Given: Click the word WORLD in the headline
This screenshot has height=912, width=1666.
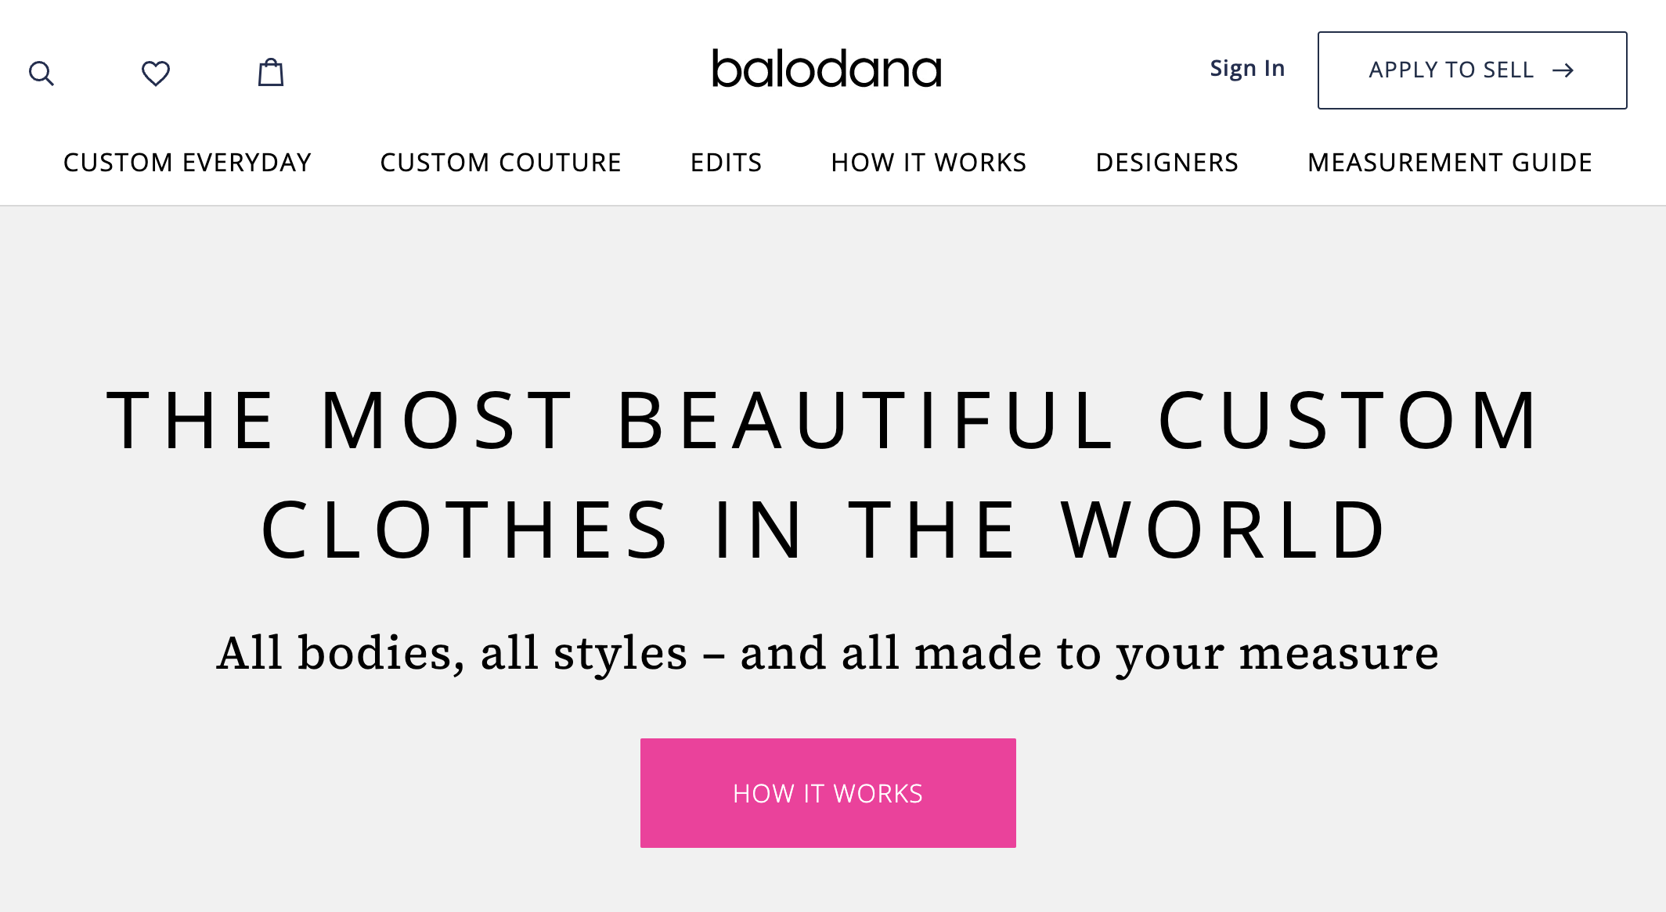Looking at the screenshot, I should tap(1224, 530).
